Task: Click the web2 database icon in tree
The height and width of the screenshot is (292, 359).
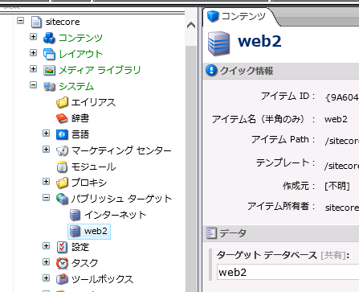Action: click(x=75, y=231)
